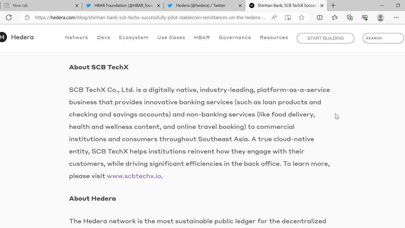Screen dimensions: 405x228
Task: Open Read aloud icon in address bar
Action: pos(274,17)
